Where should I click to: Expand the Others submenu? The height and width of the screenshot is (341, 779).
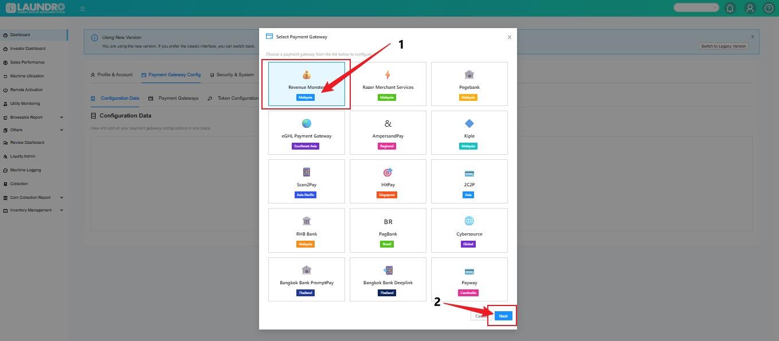point(34,130)
